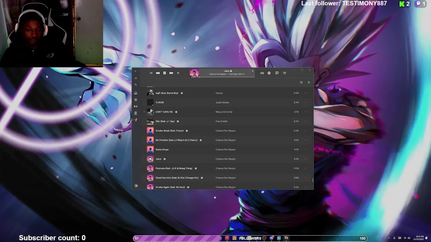Open the sort options icon
Screen dimensions: 431x242
(x=309, y=82)
